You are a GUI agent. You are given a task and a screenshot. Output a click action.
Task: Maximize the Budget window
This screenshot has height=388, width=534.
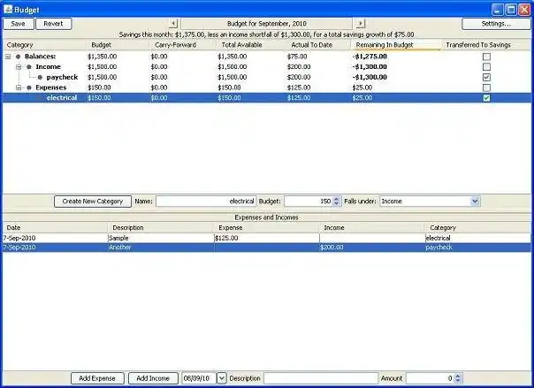pyautogui.click(x=511, y=10)
